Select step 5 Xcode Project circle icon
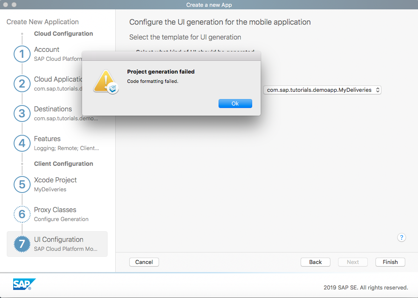The width and height of the screenshot is (418, 298). point(22,184)
